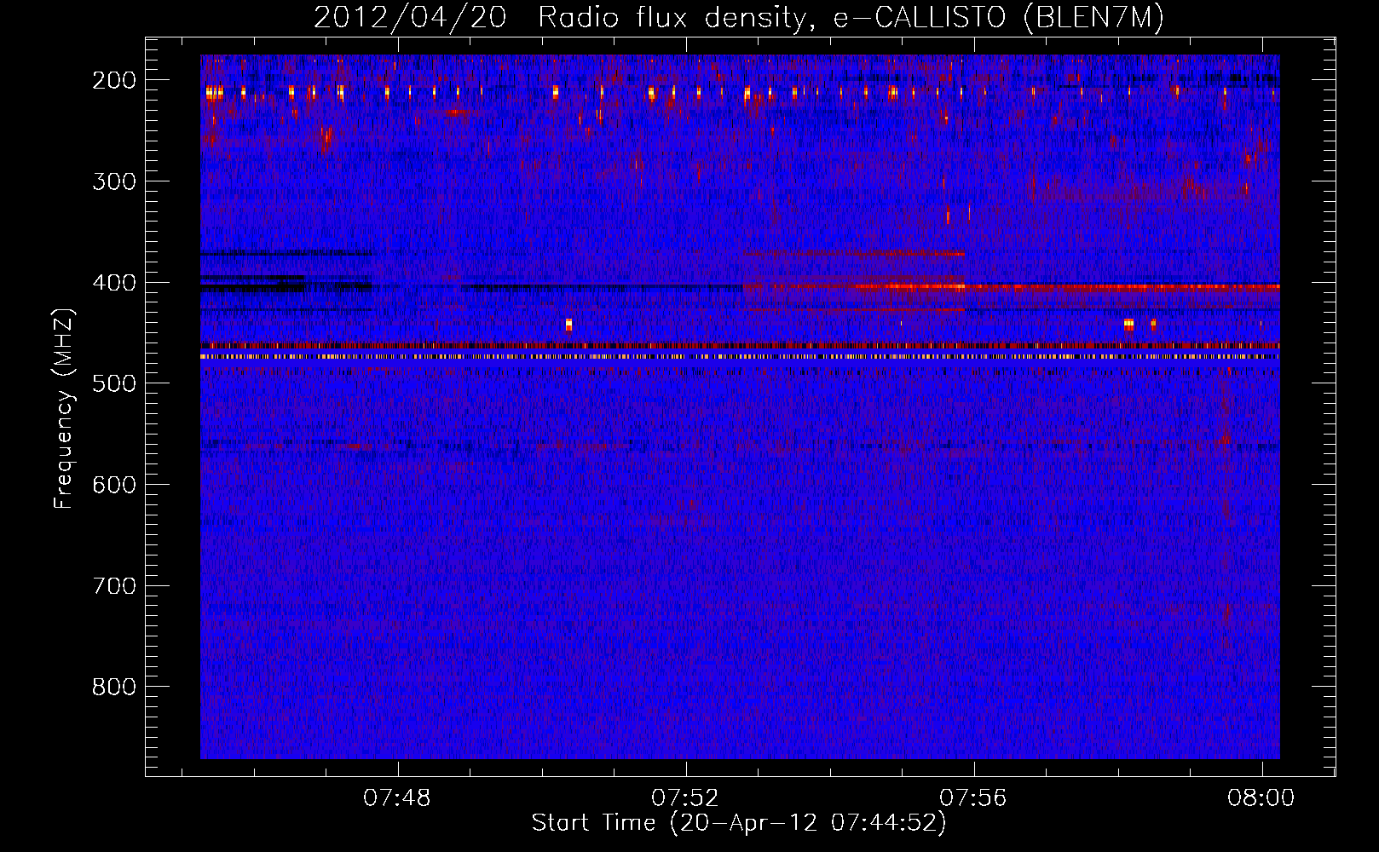
Task: Click the 700 frequency tick label
Action: [x=113, y=586]
